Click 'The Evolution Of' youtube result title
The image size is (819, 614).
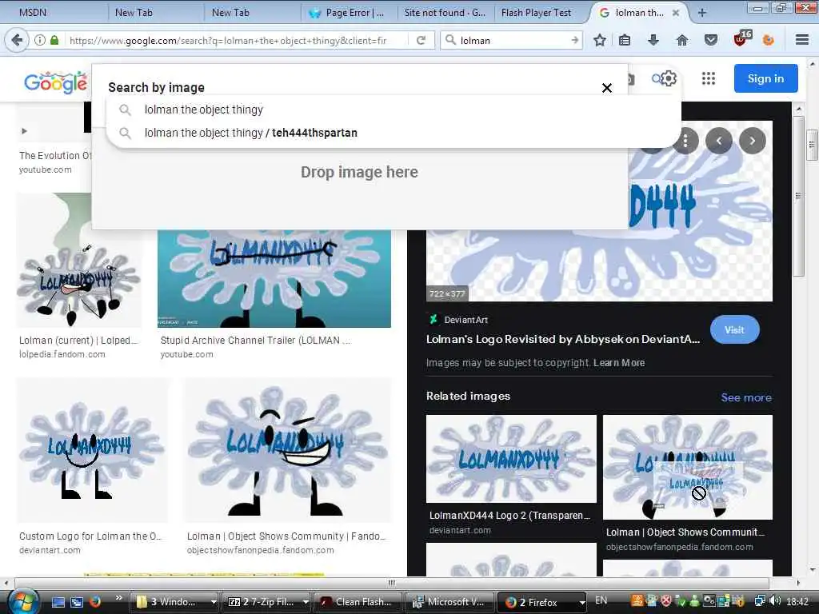pos(55,156)
